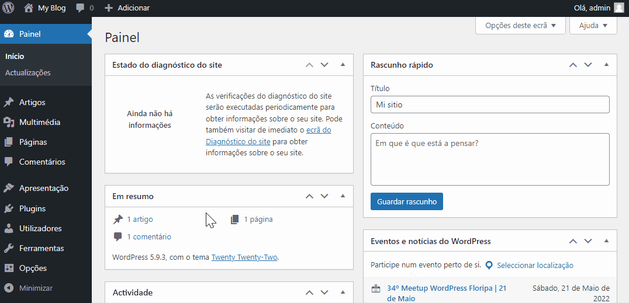
Task: Open Início submenu item
Action: pyautogui.click(x=15, y=57)
